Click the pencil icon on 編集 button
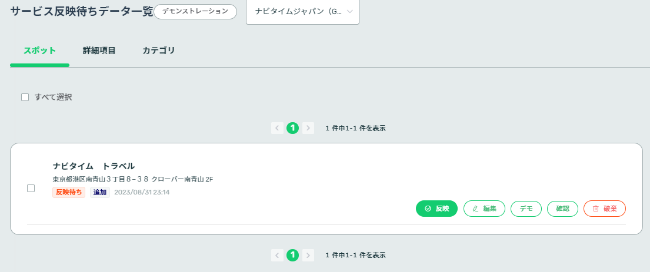The width and height of the screenshot is (650, 272). (475, 209)
